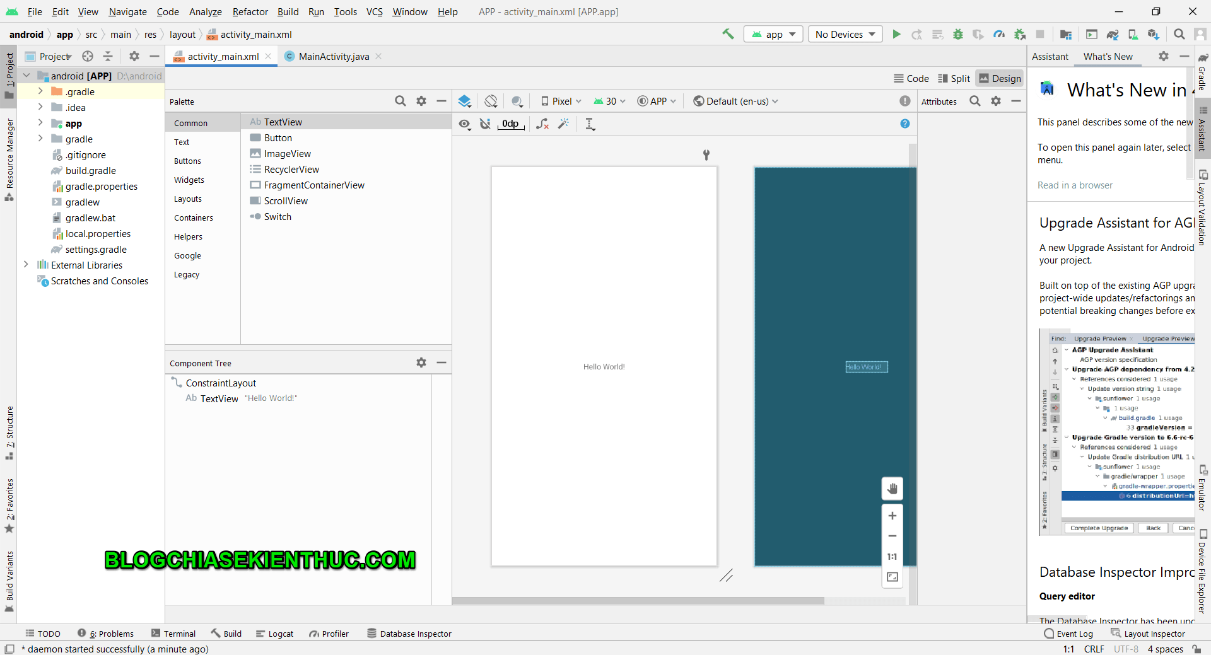Open Palette settings gear icon
Screen dimensions: 1211x655
[421, 101]
